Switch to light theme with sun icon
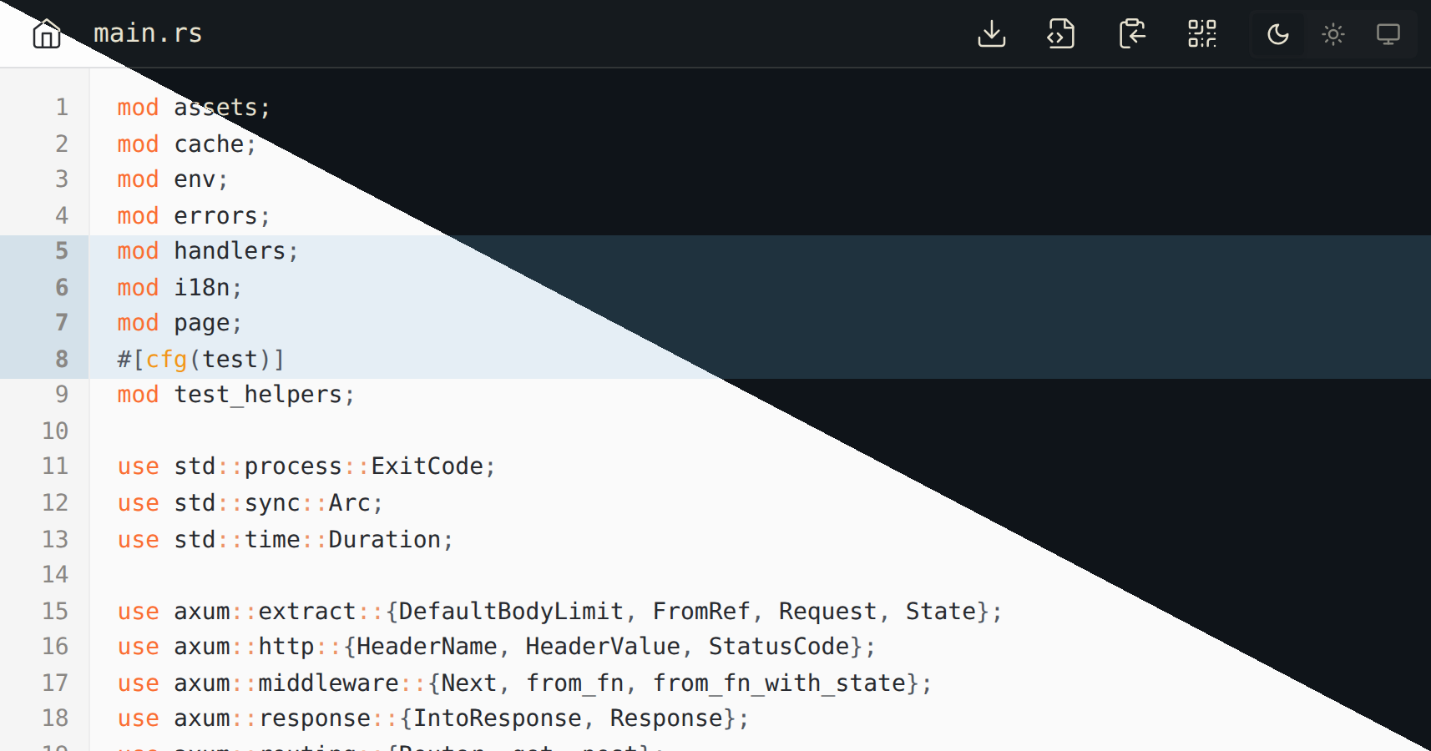 point(1333,34)
